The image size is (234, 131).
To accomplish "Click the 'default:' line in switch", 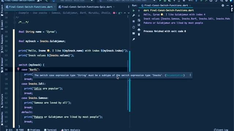I will tap(27, 112).
